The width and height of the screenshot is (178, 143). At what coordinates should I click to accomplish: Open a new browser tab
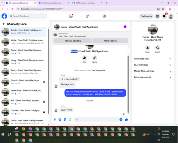click(106, 3)
